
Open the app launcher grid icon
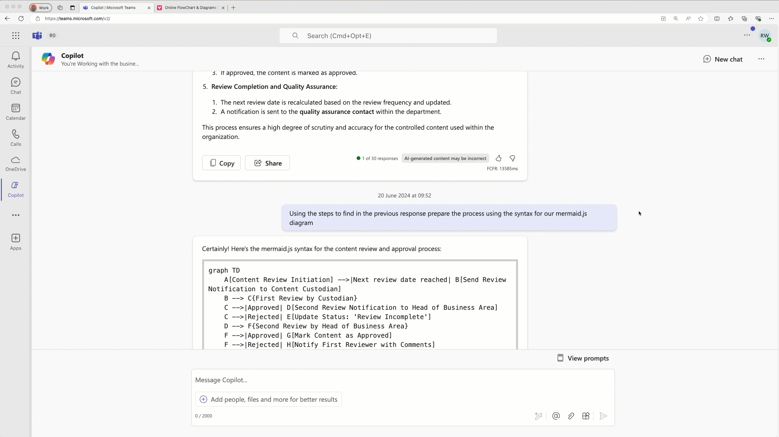[x=16, y=36]
